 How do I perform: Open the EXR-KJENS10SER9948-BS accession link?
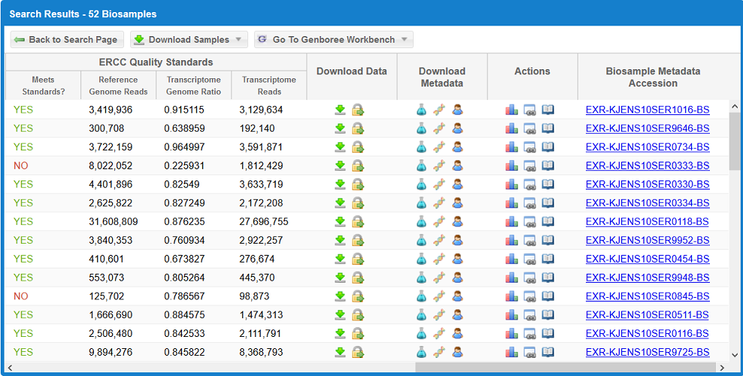(647, 277)
